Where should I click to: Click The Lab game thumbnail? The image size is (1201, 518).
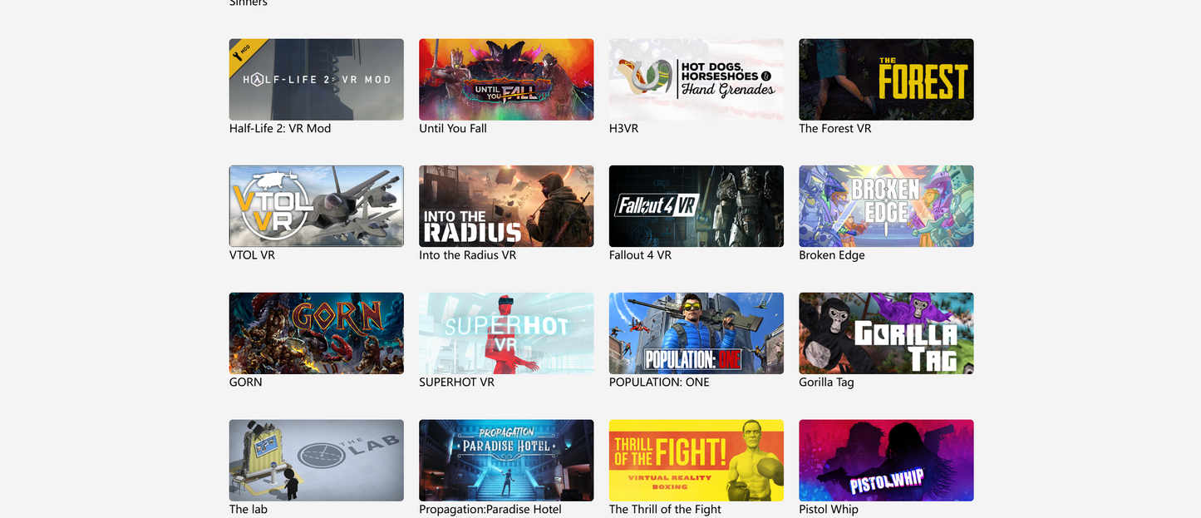pyautogui.click(x=316, y=460)
